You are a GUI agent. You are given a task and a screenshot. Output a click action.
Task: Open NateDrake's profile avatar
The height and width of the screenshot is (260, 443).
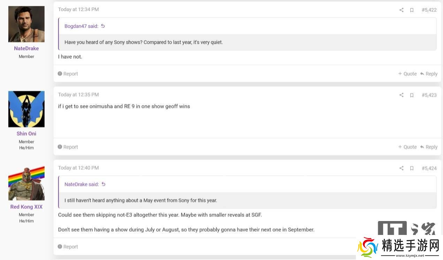(x=26, y=24)
